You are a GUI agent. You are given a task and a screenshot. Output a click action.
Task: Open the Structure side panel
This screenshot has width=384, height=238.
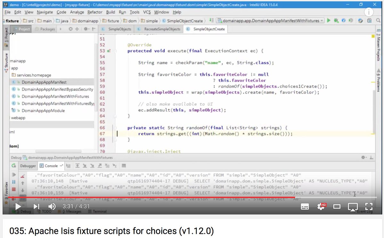(6, 63)
